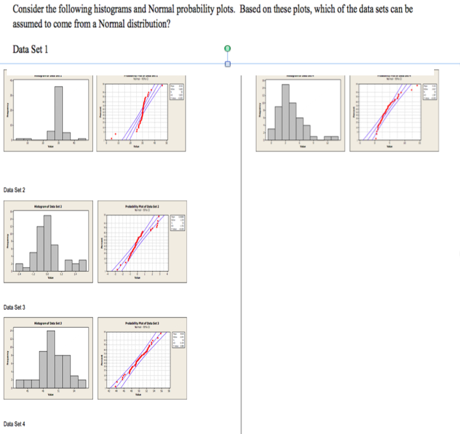Screen dimensions: 460x434
Task: Click the 'Data Set 3' label
Action: [x=15, y=307]
